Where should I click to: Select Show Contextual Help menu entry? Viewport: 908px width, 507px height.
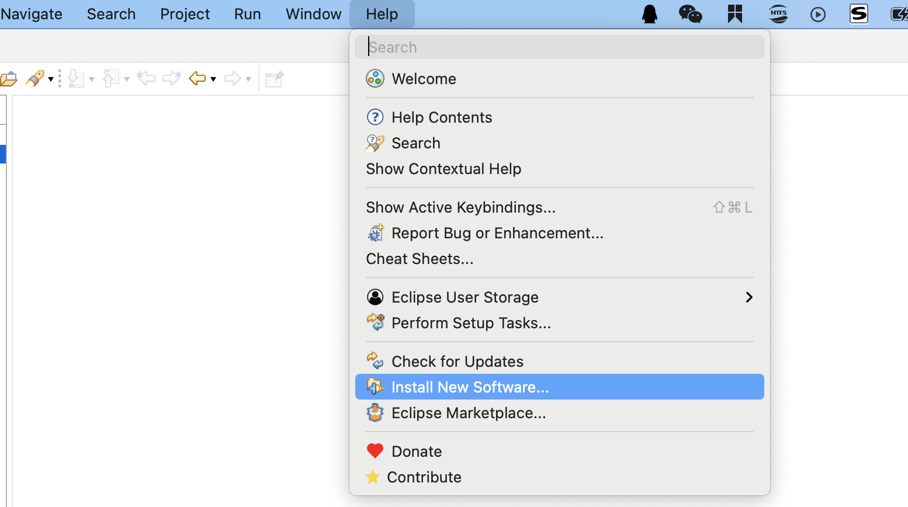(443, 169)
